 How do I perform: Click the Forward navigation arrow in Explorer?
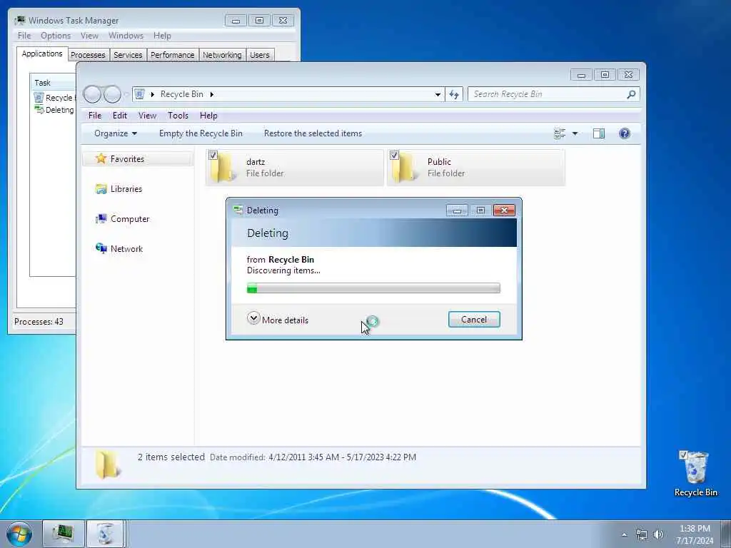112,95
